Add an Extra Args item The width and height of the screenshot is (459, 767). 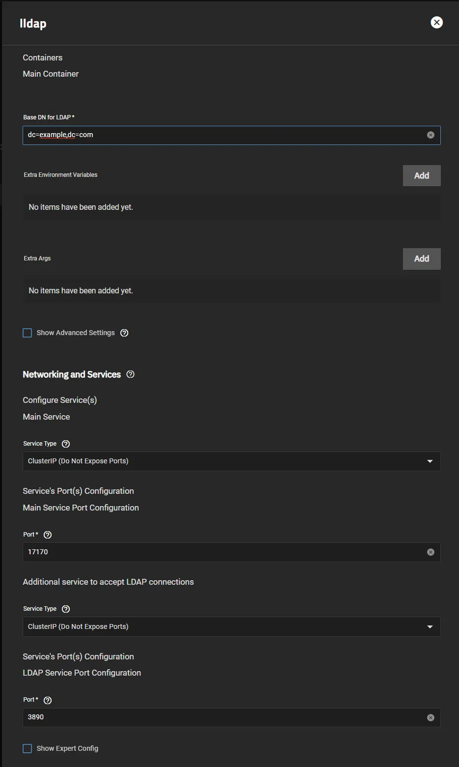pos(421,259)
